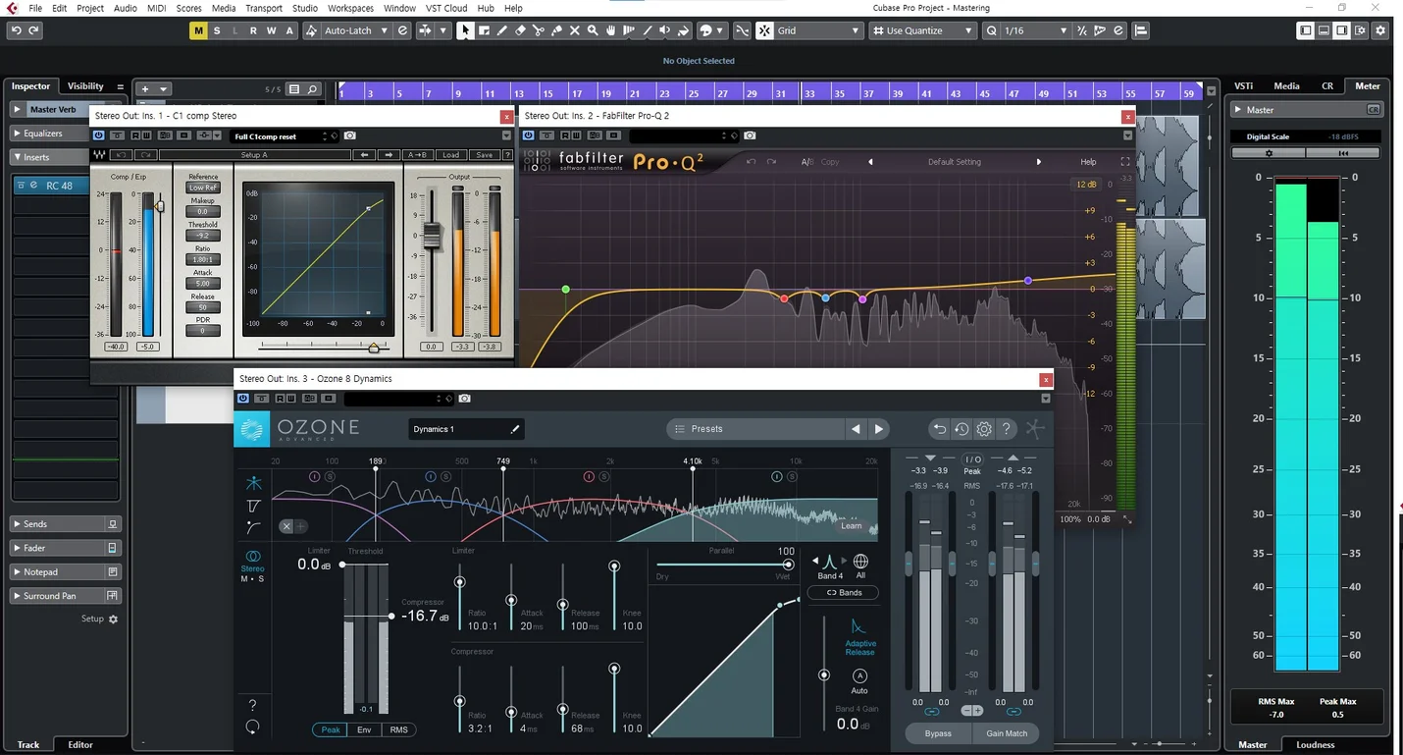The width and height of the screenshot is (1403, 755).
Task: Open Ozone history clock icon
Action: point(961,429)
